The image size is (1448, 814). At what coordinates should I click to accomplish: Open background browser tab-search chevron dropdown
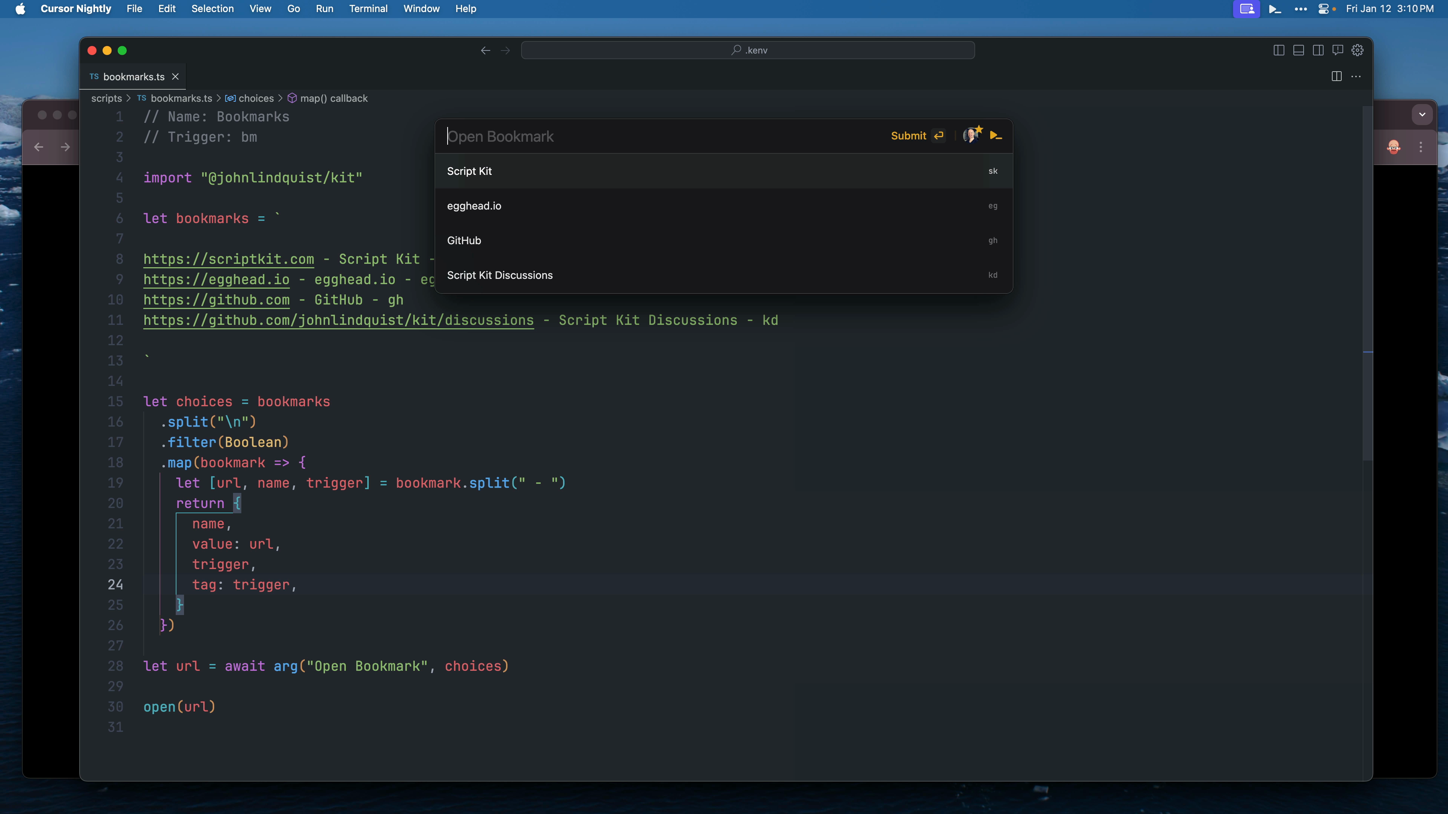tap(1422, 115)
